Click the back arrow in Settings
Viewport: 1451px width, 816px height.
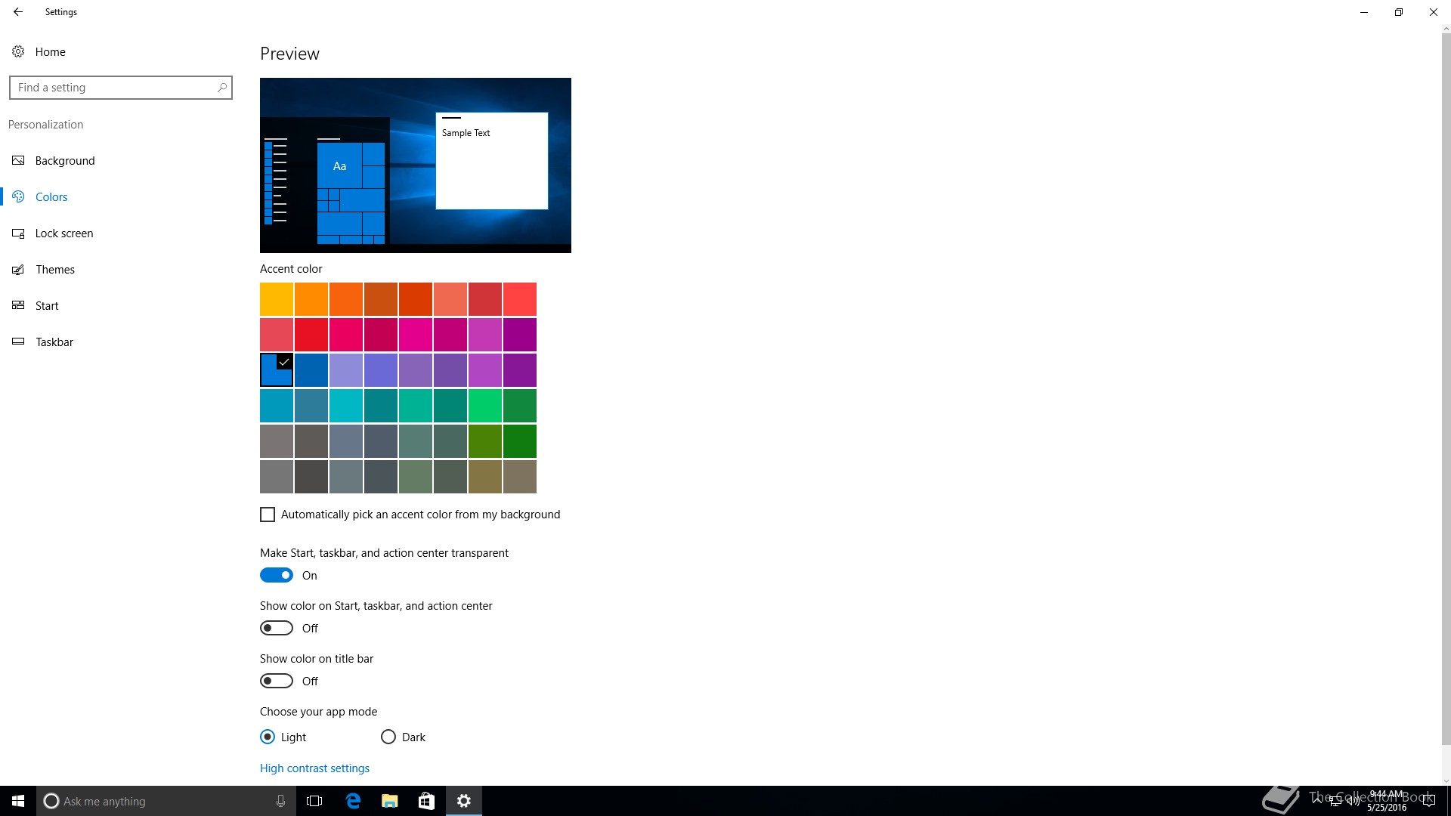pos(18,12)
